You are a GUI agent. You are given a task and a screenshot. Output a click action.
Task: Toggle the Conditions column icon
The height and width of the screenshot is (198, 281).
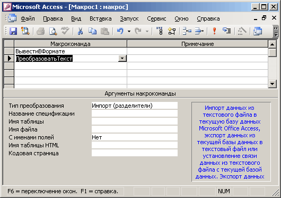tap(172, 31)
